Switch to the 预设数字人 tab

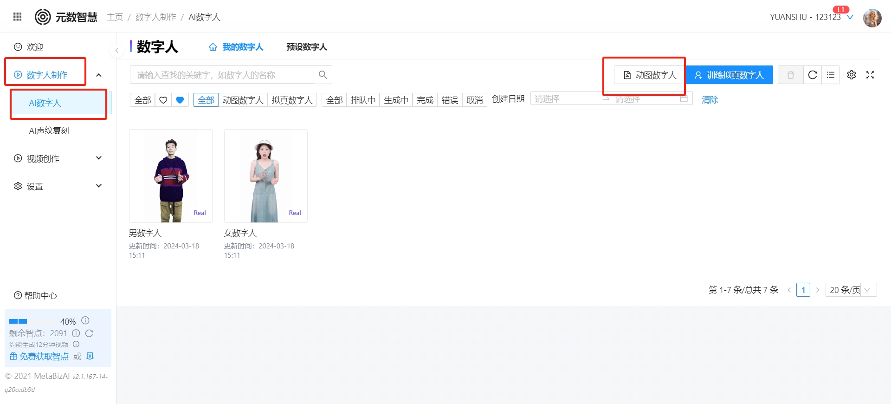point(306,47)
